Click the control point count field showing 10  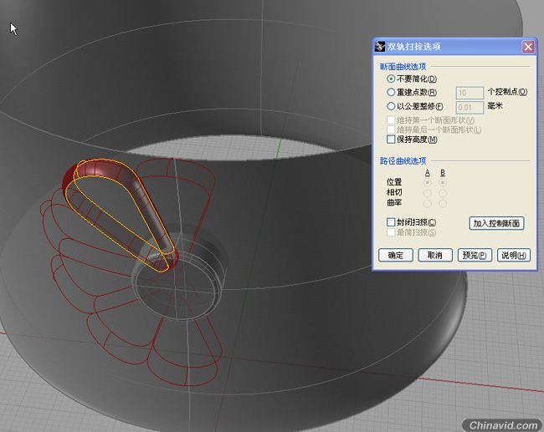(470, 93)
